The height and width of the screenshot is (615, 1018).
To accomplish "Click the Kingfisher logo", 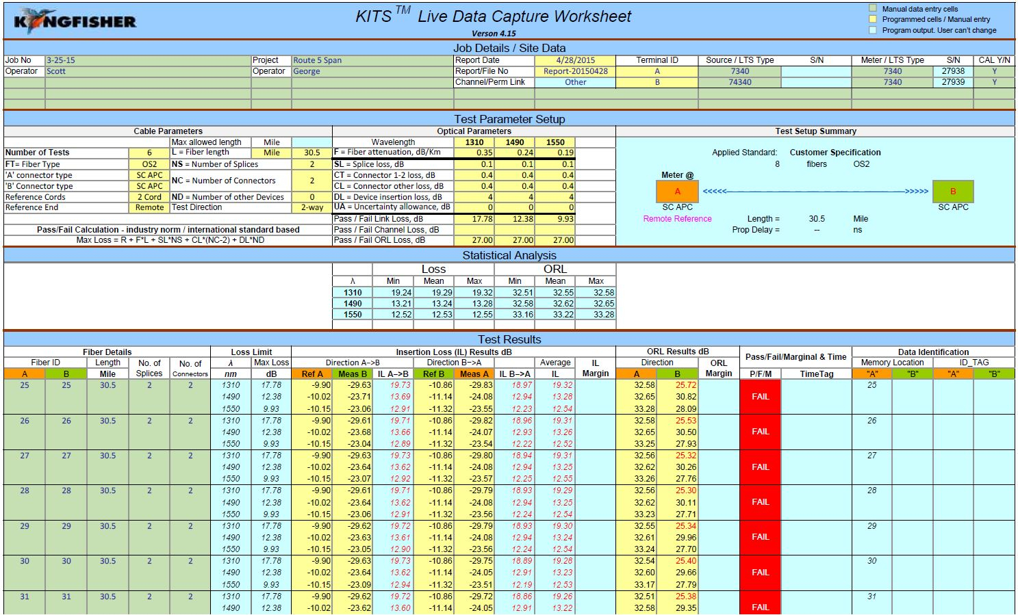I will click(75, 21).
